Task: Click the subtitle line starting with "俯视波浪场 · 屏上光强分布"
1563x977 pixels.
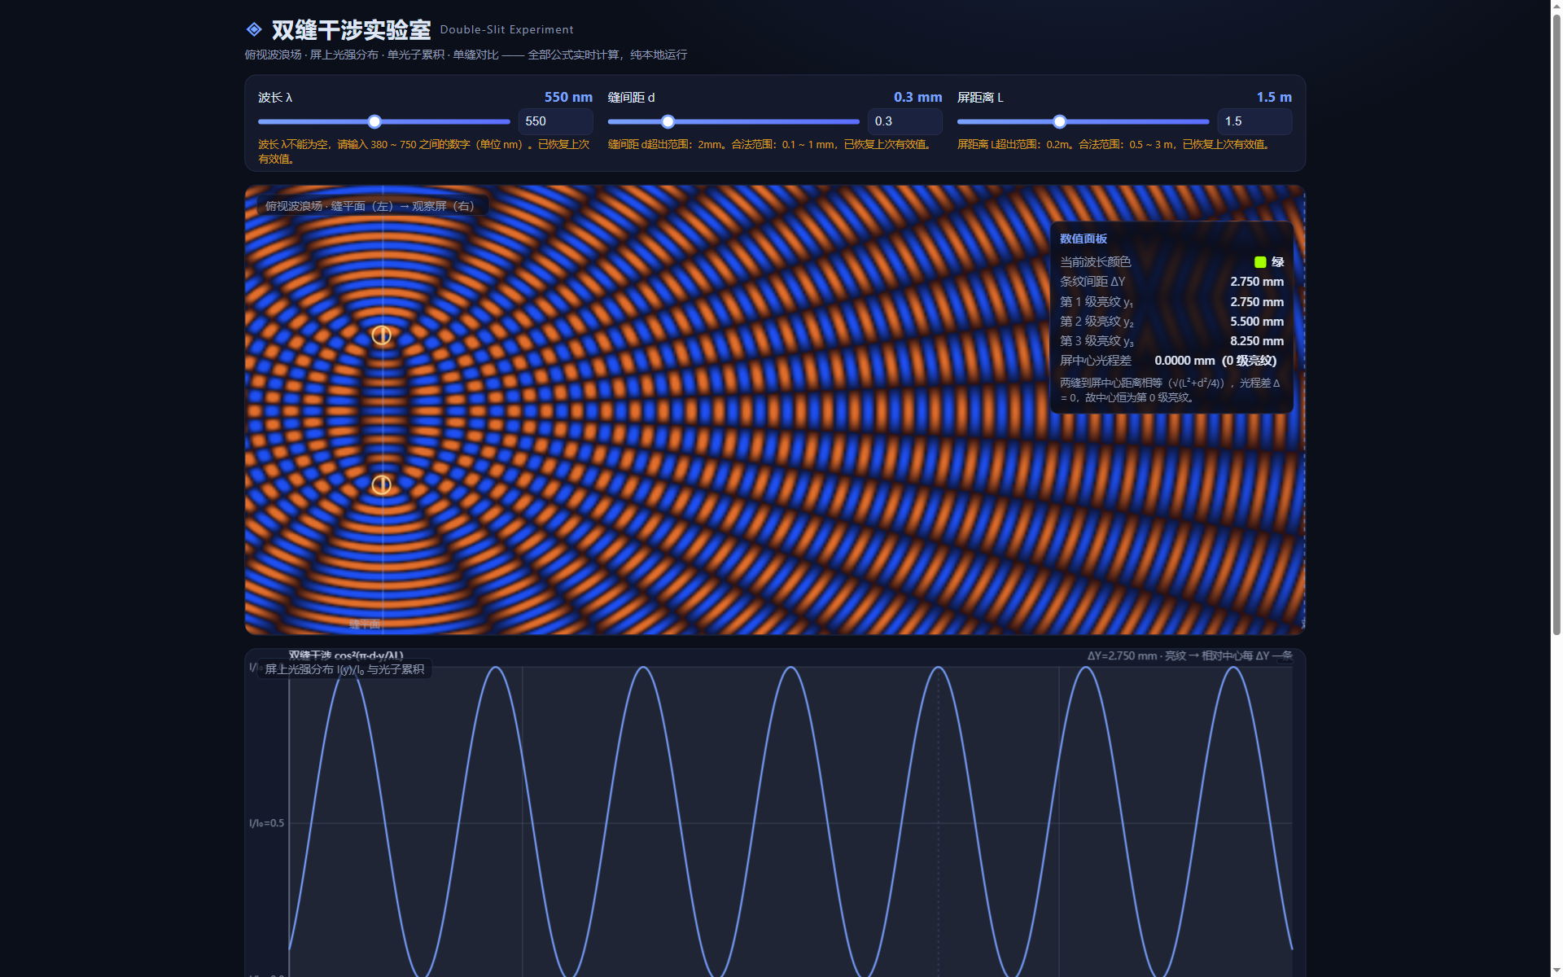Action: click(466, 55)
